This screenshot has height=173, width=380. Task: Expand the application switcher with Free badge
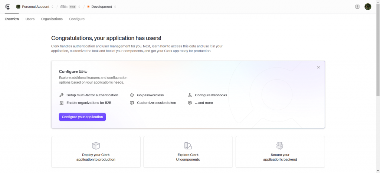pyautogui.click(x=70, y=7)
